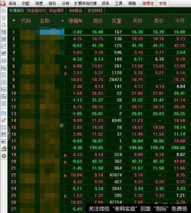Screen dimensions: 191x213
Task: Expand the dropdown triangle left of 代码
Action: tap(14, 21)
